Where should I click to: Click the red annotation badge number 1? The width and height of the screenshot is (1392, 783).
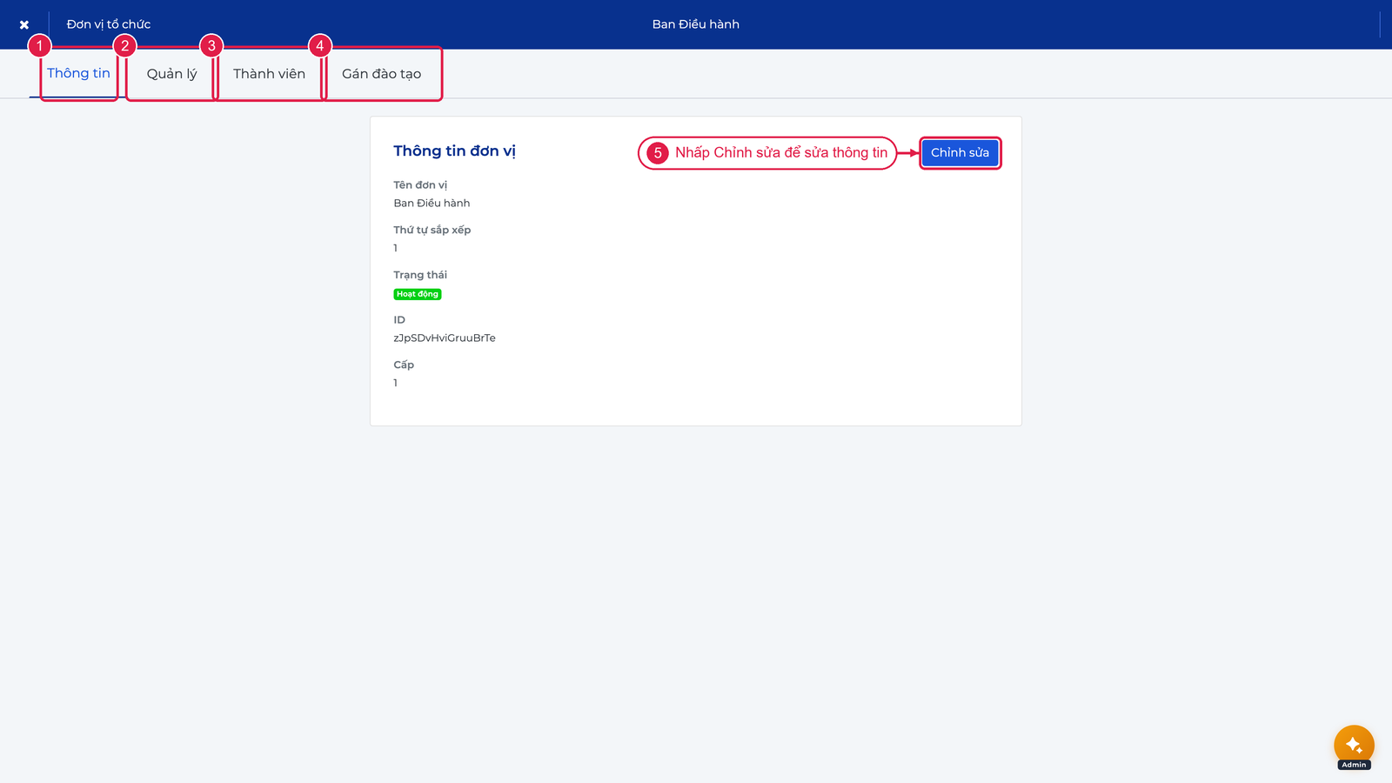coord(39,45)
